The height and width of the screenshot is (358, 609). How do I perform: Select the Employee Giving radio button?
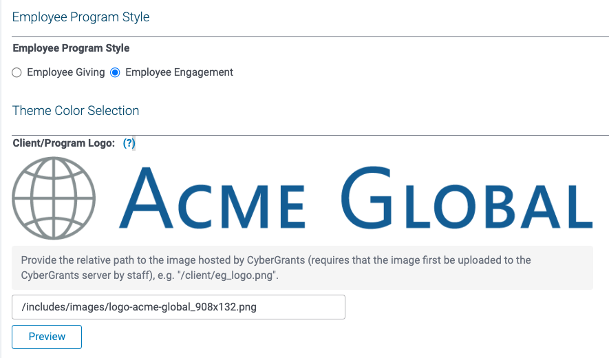point(17,73)
